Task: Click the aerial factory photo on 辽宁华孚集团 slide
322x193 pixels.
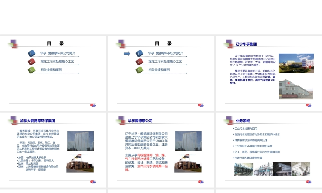Action: [296, 63]
